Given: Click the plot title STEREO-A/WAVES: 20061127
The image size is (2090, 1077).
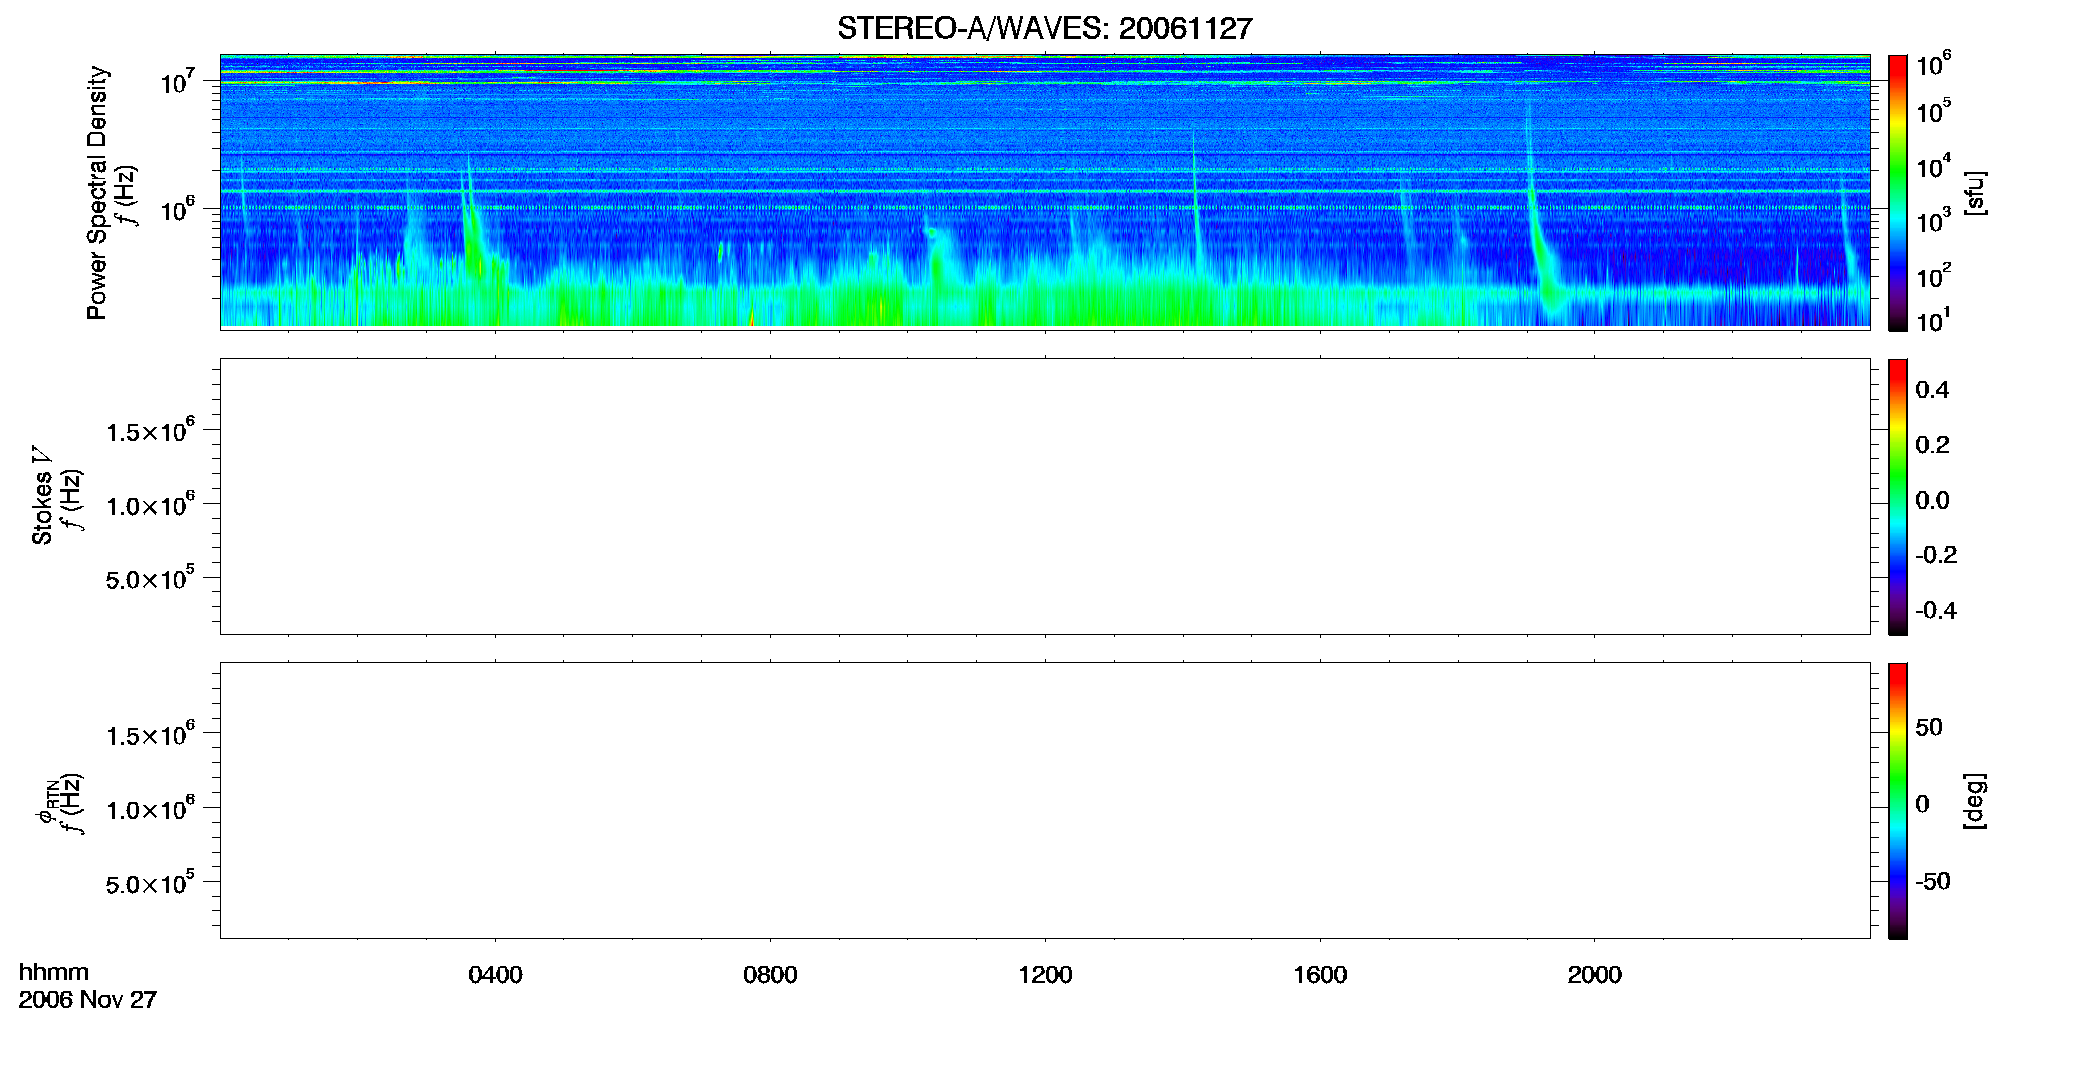Looking at the screenshot, I should [1044, 28].
